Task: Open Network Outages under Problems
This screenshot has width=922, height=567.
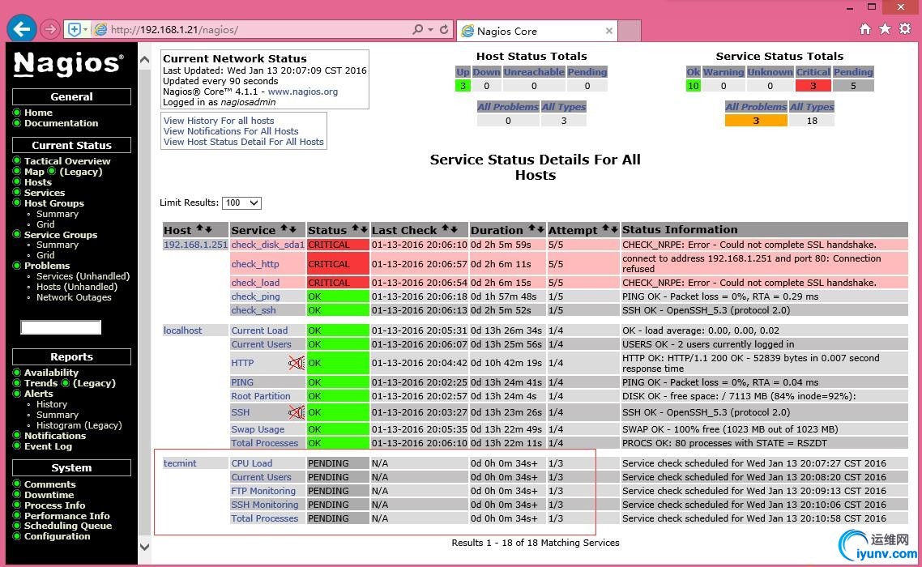Action: 74,297
